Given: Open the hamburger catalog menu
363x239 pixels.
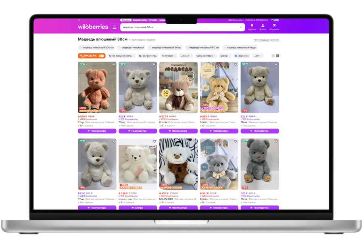Looking at the screenshot, I should coord(115,27).
